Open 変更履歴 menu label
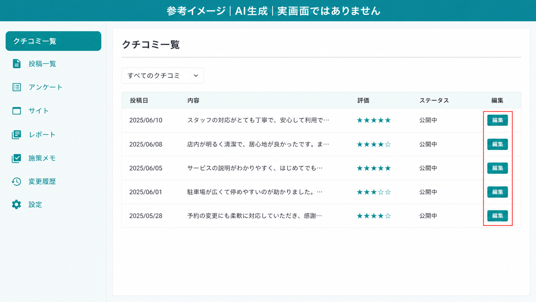The width and height of the screenshot is (536, 302). (42, 182)
